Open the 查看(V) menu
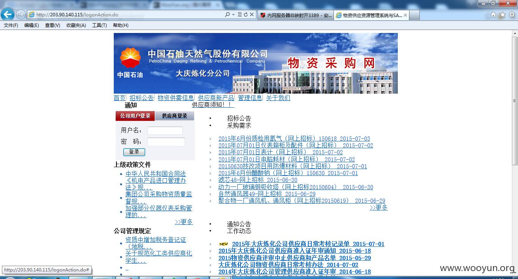 coord(52,25)
